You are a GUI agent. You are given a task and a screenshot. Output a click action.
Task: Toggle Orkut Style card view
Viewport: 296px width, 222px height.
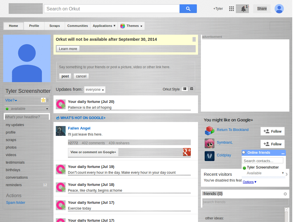185,89
